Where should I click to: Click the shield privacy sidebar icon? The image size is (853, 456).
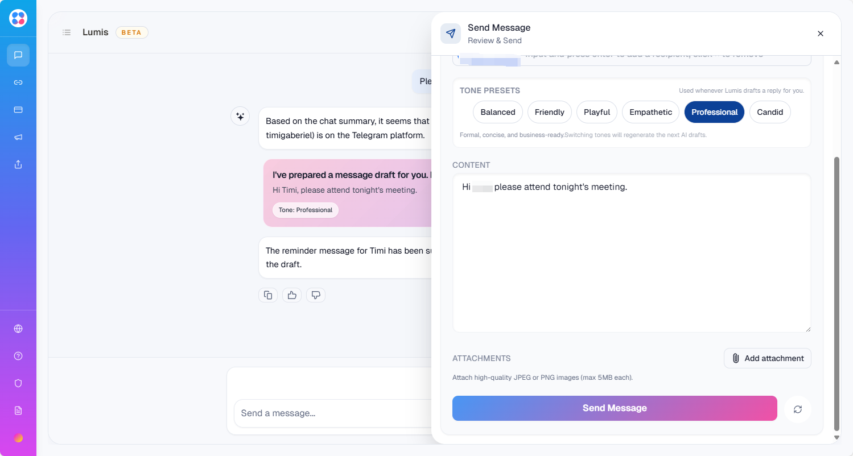point(18,383)
